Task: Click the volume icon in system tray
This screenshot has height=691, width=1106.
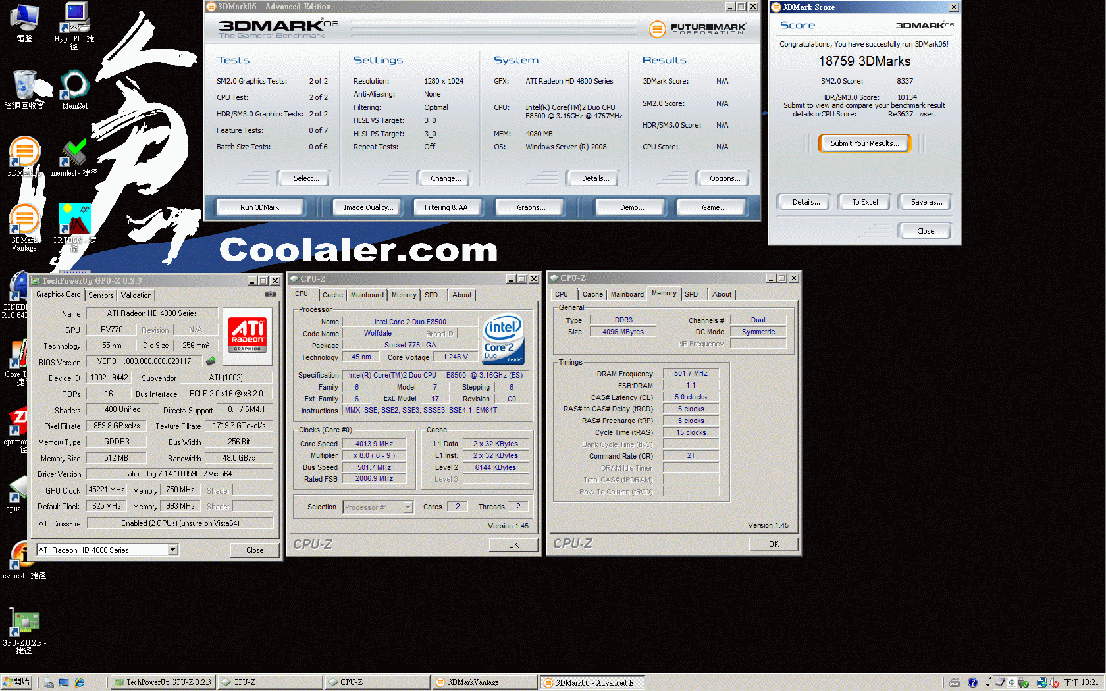Action: [1053, 682]
